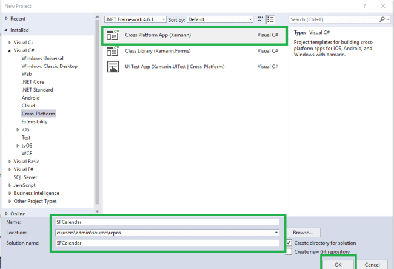Select the Android category
394x269 pixels.
click(x=31, y=98)
